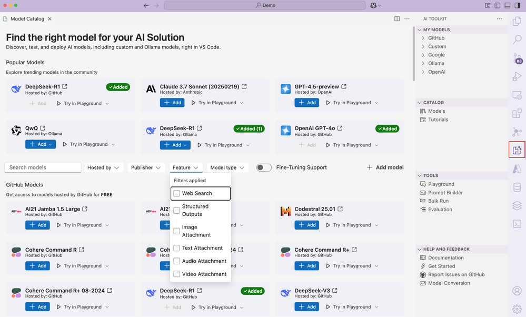Open Report Issues on GitHub link
526x317 pixels.
click(x=456, y=275)
